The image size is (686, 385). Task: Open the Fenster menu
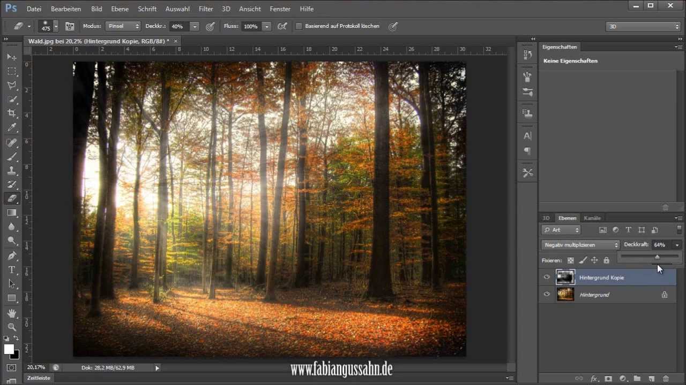coord(280,9)
